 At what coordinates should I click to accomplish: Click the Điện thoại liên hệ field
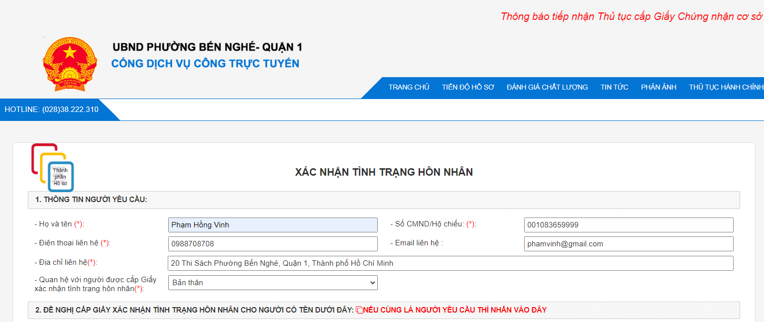(273, 244)
